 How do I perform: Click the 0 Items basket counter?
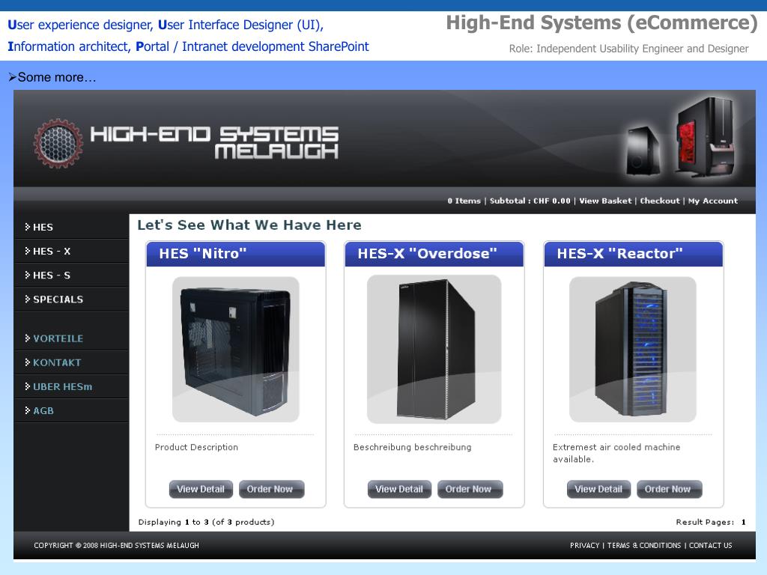click(x=464, y=201)
